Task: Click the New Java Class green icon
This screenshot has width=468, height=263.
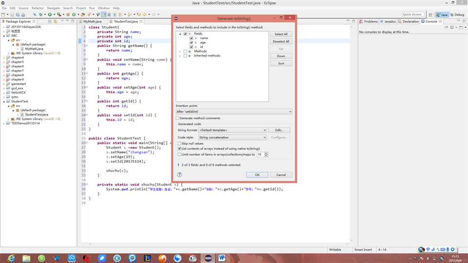Action: coord(74,14)
